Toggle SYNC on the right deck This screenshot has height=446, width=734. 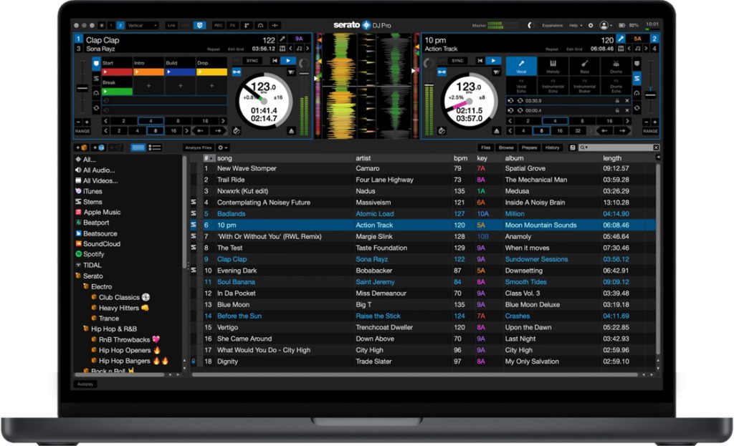(x=456, y=61)
